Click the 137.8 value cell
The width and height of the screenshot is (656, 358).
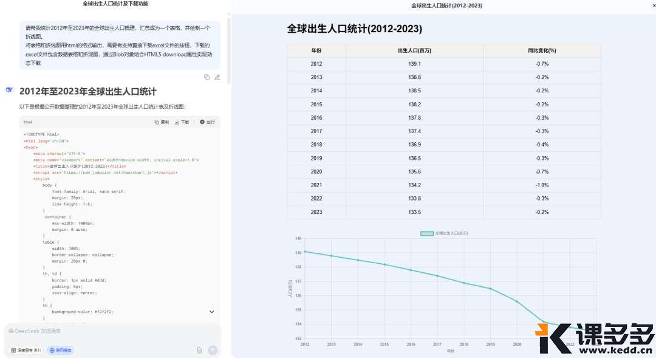(414, 118)
